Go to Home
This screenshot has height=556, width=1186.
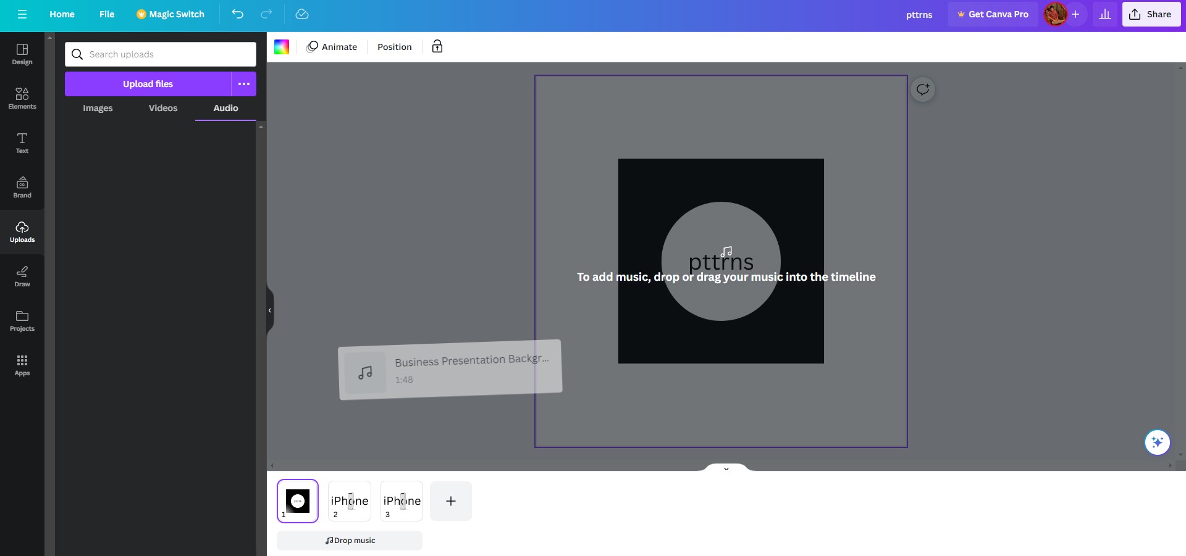(x=62, y=14)
